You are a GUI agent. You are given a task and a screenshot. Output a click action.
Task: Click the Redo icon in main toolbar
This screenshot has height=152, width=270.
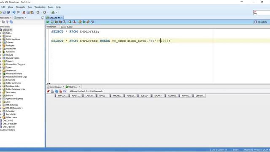(18, 12)
